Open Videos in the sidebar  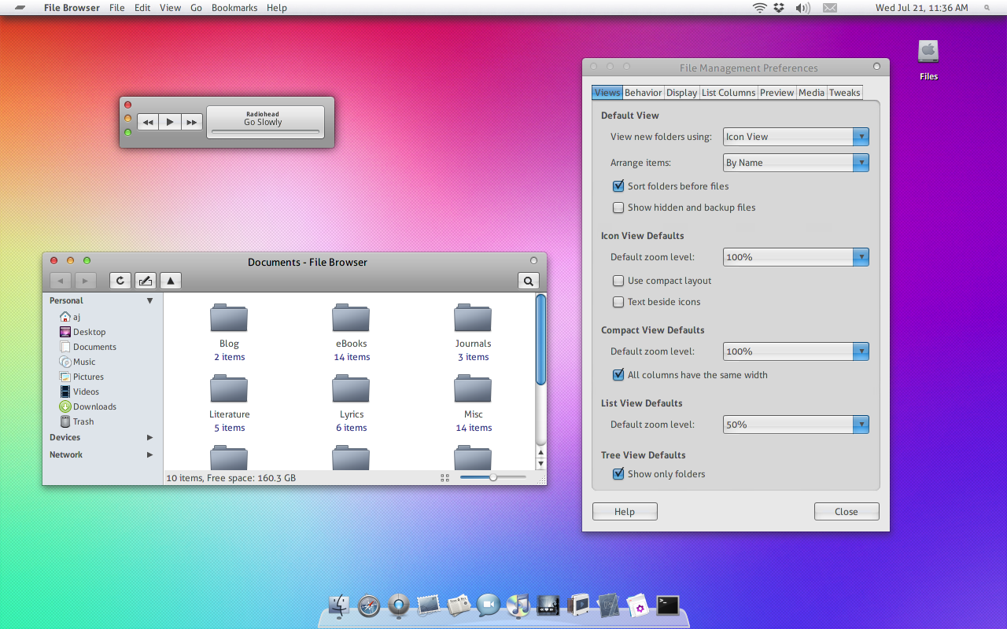pos(79,392)
